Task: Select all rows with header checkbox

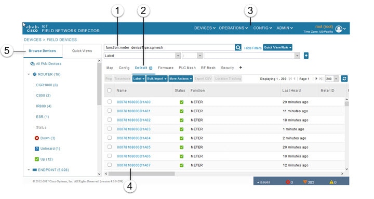Action: pos(109,90)
